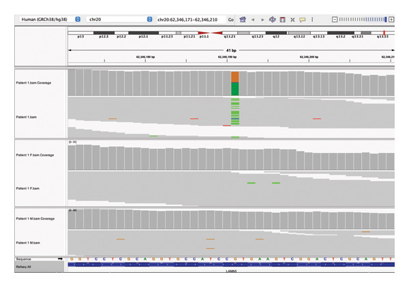Select the Patient 1.bam Coverage track label
Screen dimensions: 409x287
pos(33,83)
